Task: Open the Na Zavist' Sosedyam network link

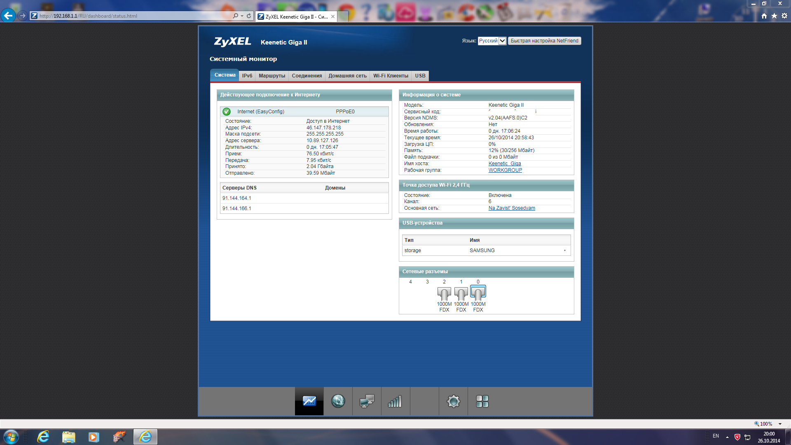Action: tap(512, 208)
